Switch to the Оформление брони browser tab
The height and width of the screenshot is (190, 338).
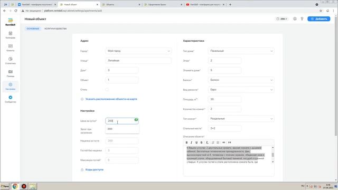pos(163,5)
